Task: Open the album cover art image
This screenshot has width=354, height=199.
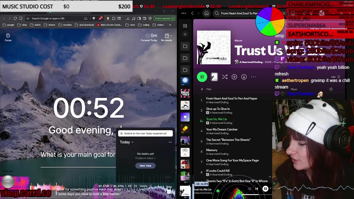Action: [214, 48]
